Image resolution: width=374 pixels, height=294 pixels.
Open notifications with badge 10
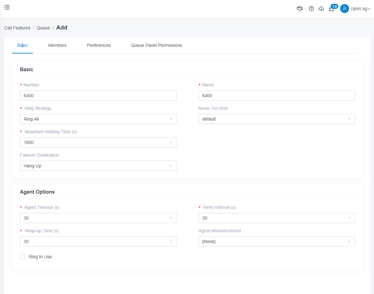(332, 9)
